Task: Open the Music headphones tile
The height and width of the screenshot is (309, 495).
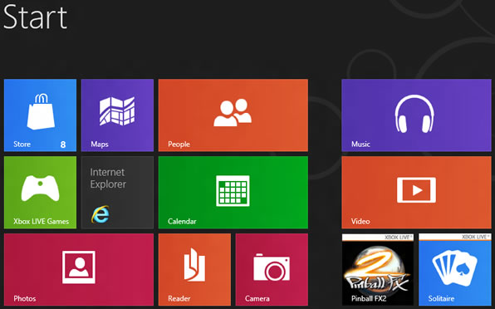Action: coord(416,115)
